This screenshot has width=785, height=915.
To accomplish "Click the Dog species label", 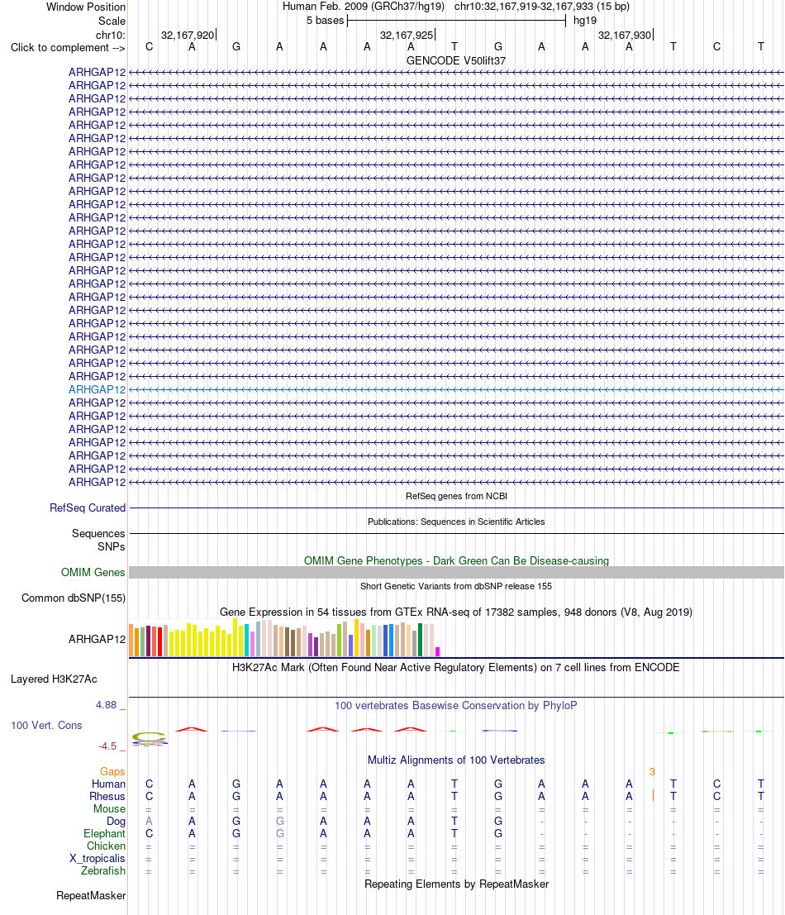I will [x=116, y=822].
